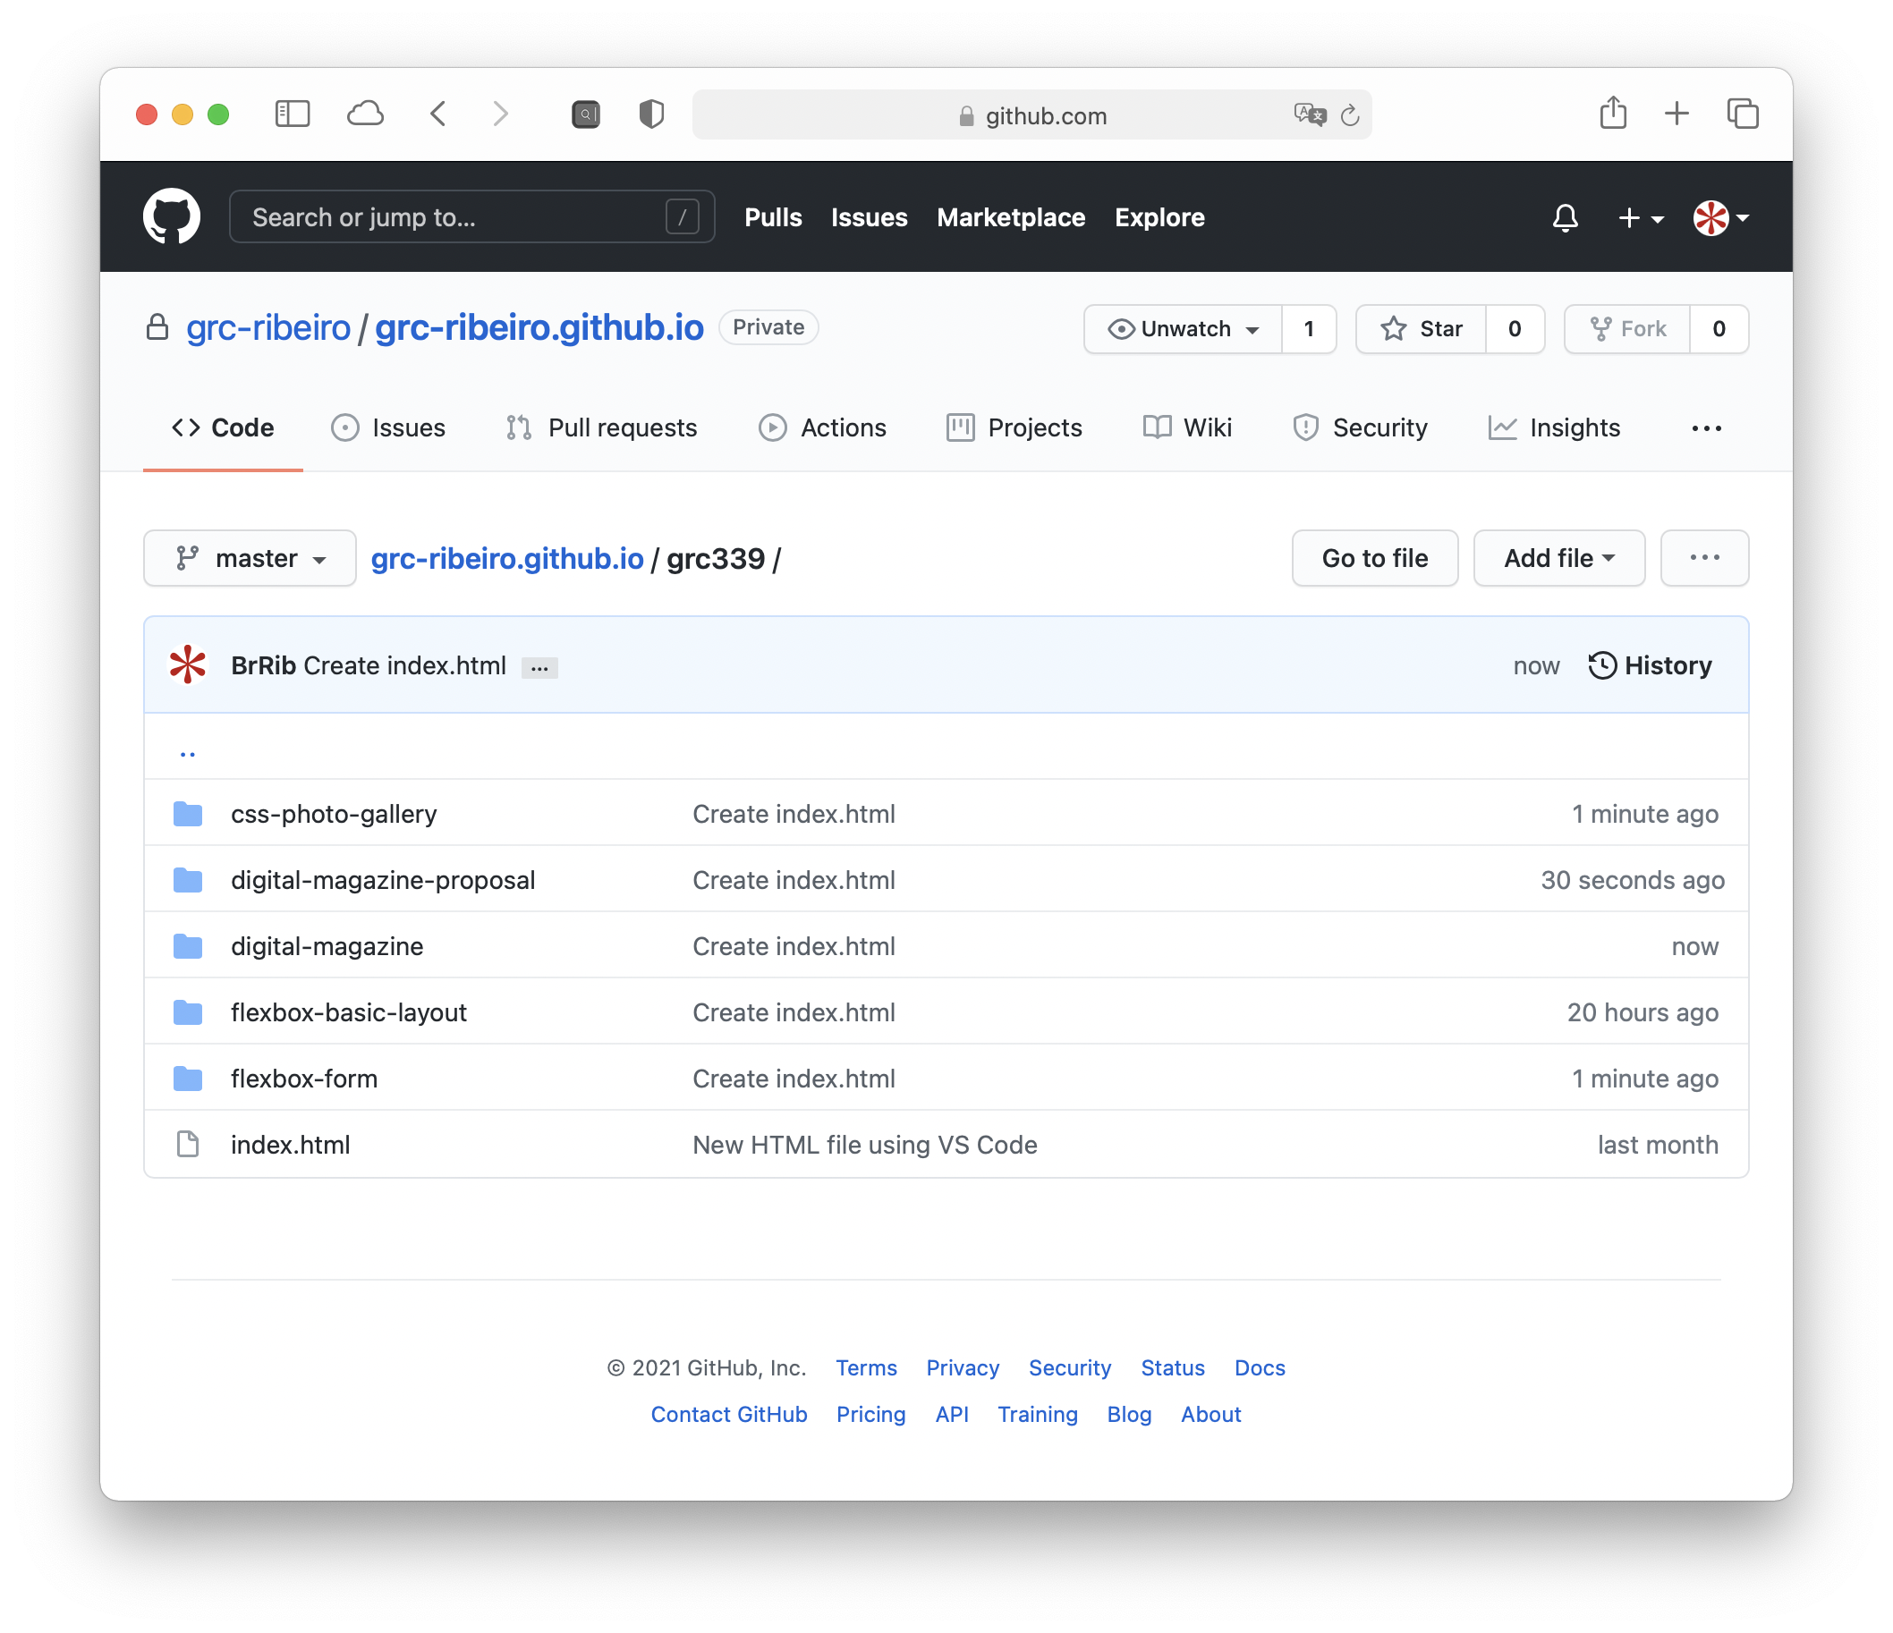Open the notifications bell
The width and height of the screenshot is (1893, 1633).
pos(1565,217)
